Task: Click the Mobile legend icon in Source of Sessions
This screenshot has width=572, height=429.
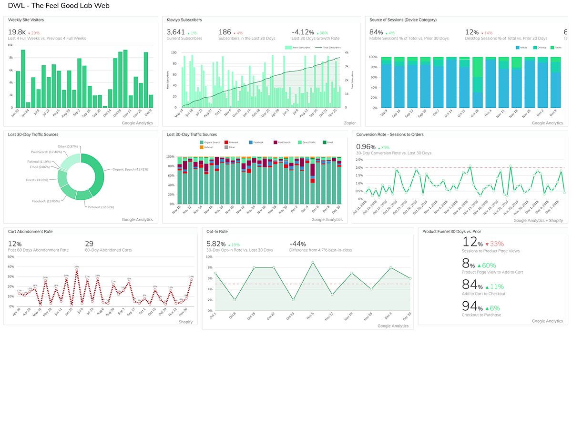Action: [517, 48]
